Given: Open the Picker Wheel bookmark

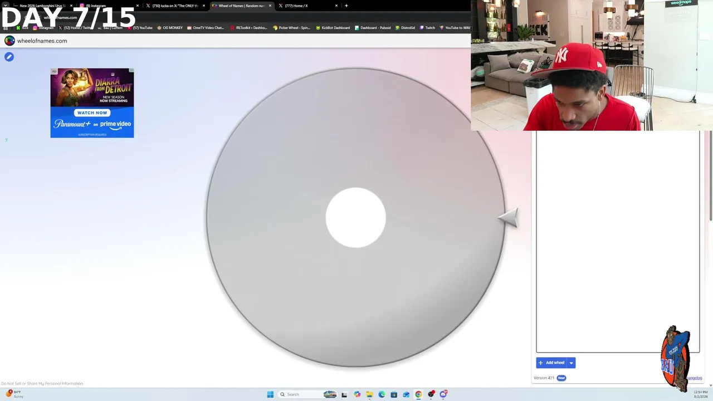Looking at the screenshot, I should 291,28.
